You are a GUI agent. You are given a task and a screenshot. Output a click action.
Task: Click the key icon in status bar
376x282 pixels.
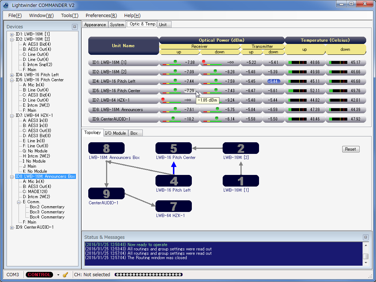click(65, 275)
